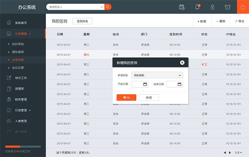
Task: Click the orange search magnifier button
Action: pos(108,7)
